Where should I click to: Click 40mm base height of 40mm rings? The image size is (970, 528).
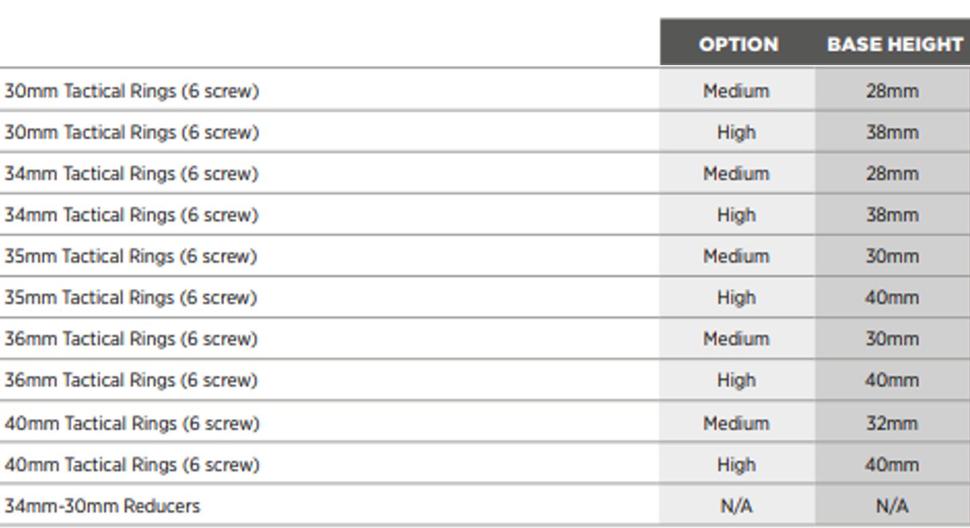[x=891, y=464]
